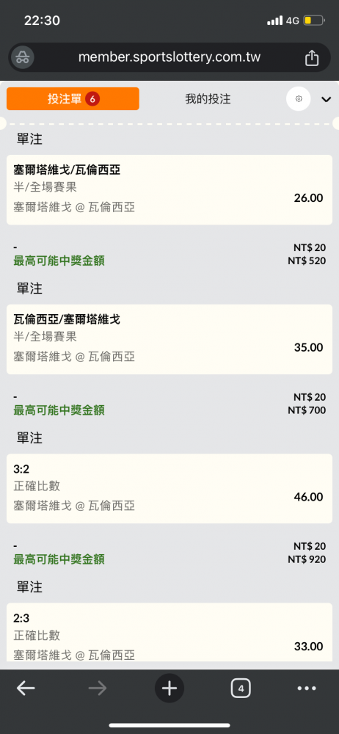Collapse the bet slip with chevron arrow
339x734 pixels.
pyautogui.click(x=326, y=99)
